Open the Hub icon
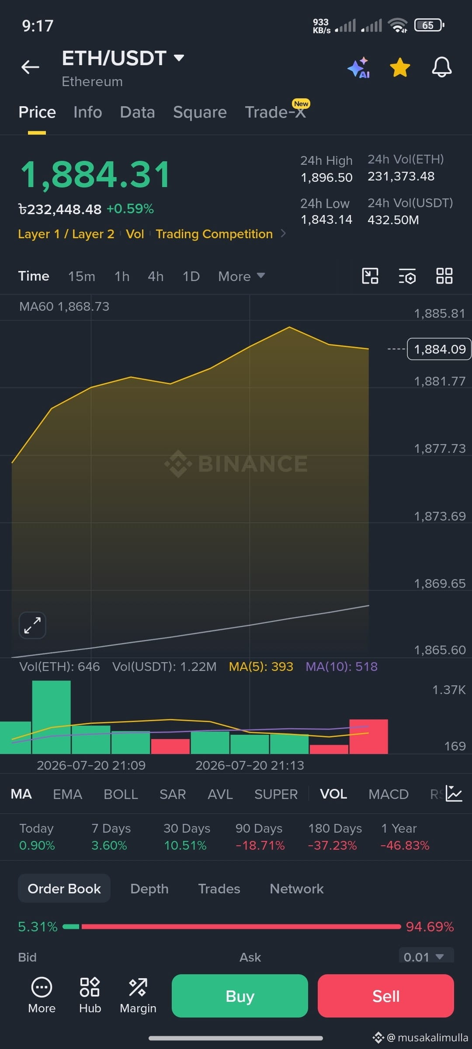 pos(90,996)
